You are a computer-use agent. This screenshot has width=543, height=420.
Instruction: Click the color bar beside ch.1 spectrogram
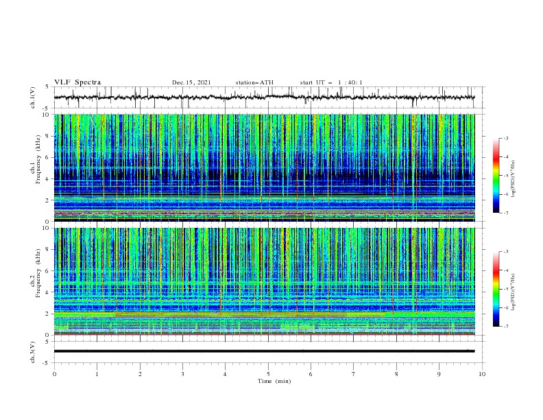496,176
